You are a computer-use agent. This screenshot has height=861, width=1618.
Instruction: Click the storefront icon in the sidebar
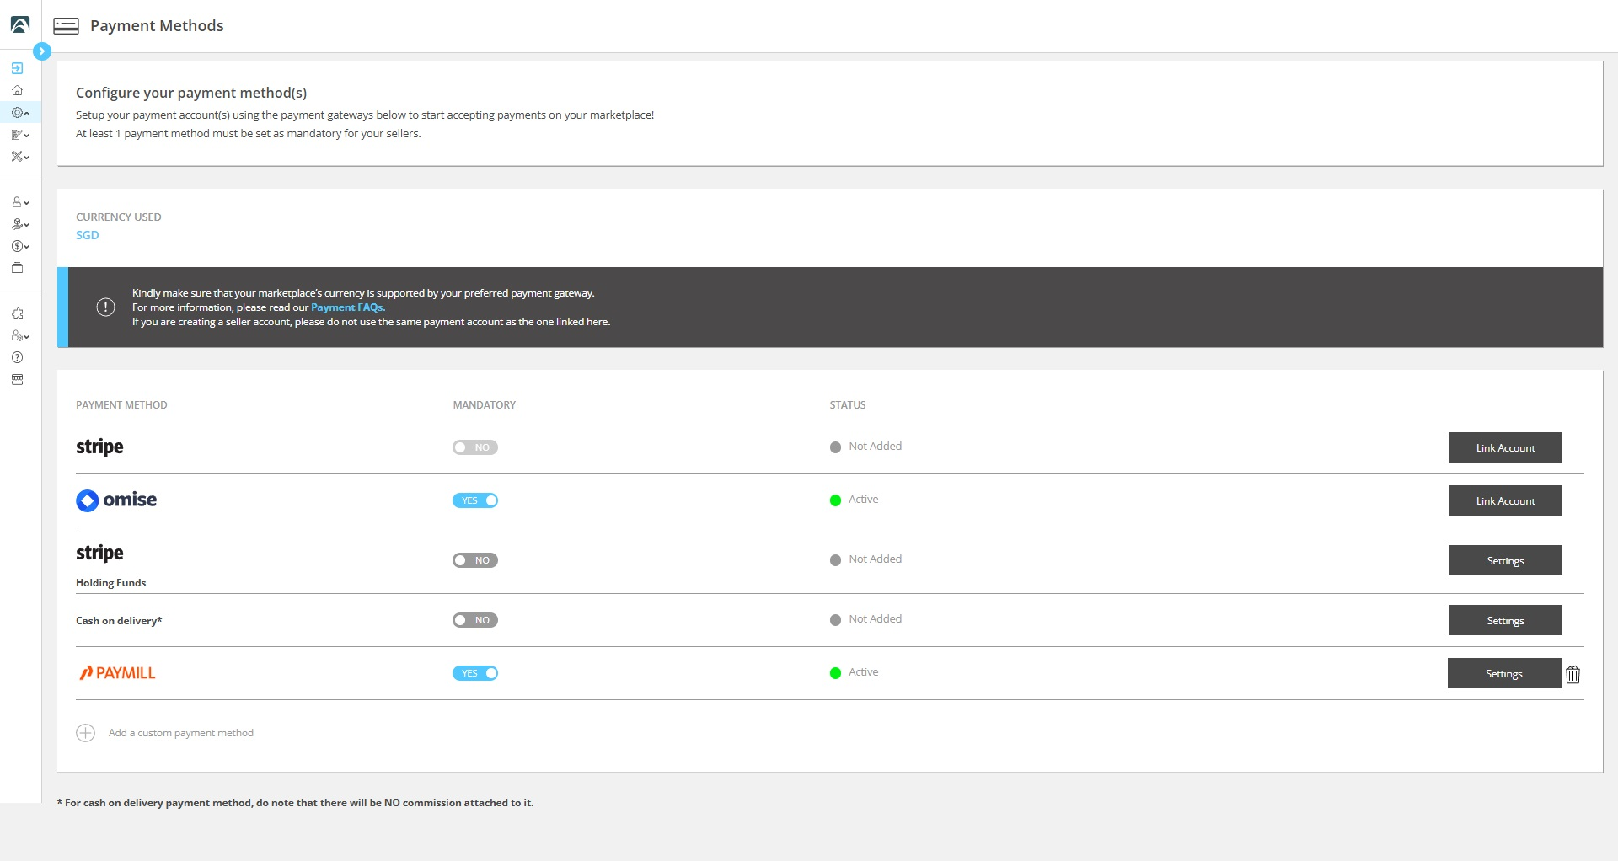(x=17, y=379)
